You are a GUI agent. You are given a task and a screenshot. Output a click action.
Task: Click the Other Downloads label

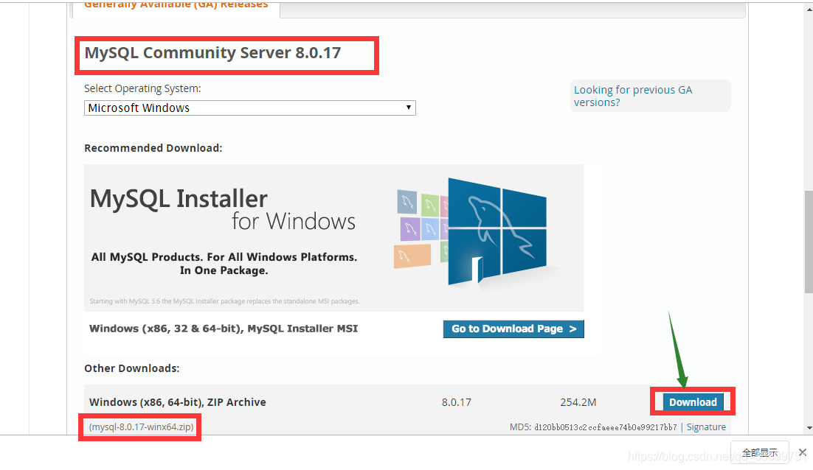(x=132, y=368)
